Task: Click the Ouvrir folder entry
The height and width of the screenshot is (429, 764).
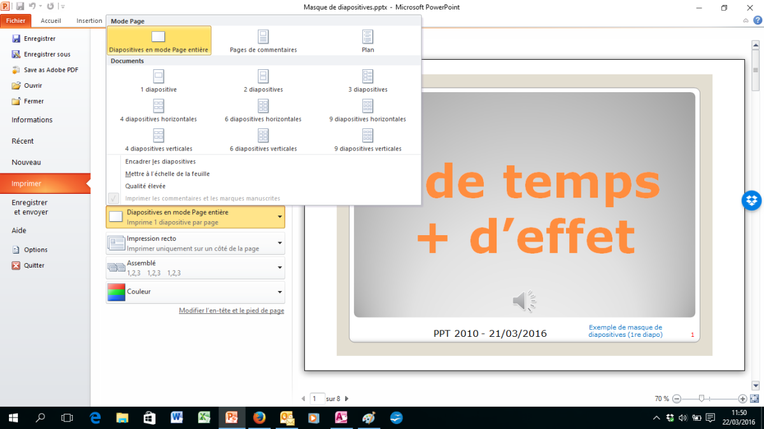Action: pyautogui.click(x=27, y=85)
